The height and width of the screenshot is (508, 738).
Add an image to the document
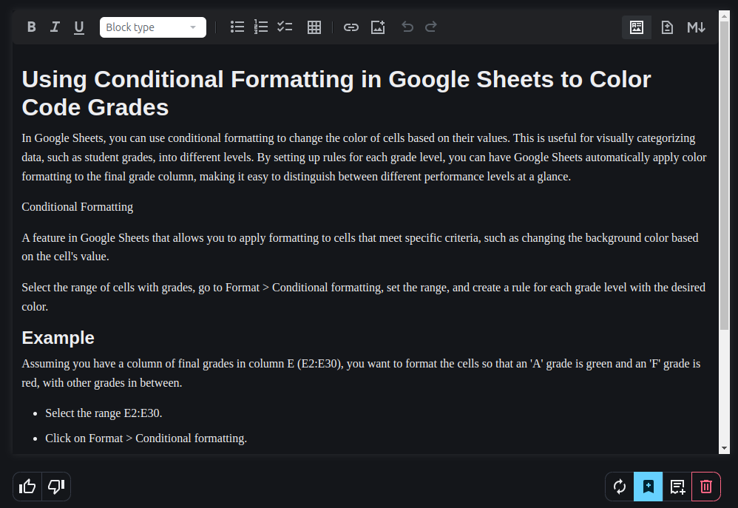click(x=378, y=27)
